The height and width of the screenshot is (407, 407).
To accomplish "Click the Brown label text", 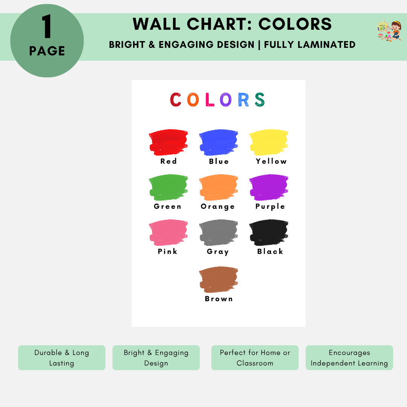I will [219, 299].
